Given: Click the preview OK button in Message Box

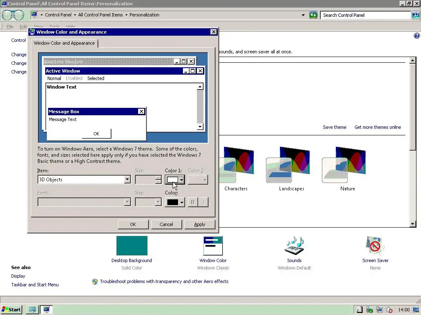Looking at the screenshot, I should (x=96, y=134).
